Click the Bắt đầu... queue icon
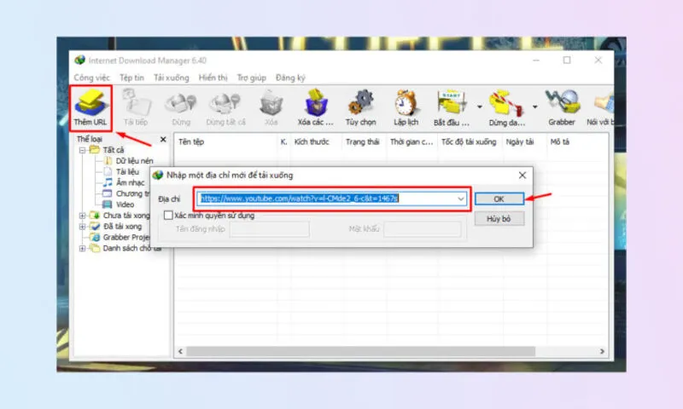This screenshot has width=683, height=409. click(452, 108)
